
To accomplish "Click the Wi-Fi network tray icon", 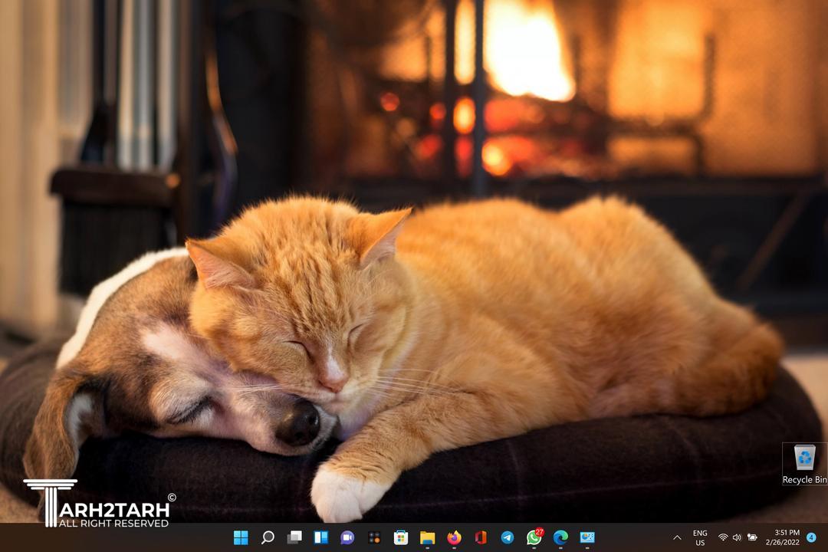I will (723, 537).
